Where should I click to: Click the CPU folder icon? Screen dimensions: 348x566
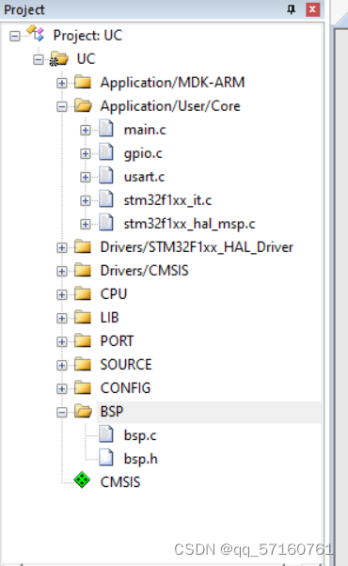pyautogui.click(x=83, y=293)
